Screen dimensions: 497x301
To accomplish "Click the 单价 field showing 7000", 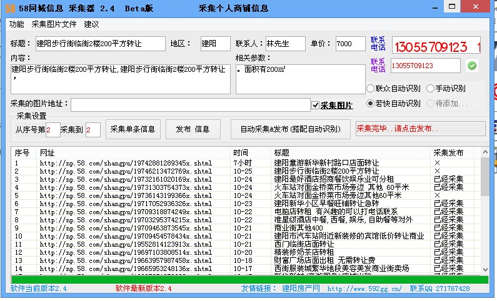I will pos(351,44).
